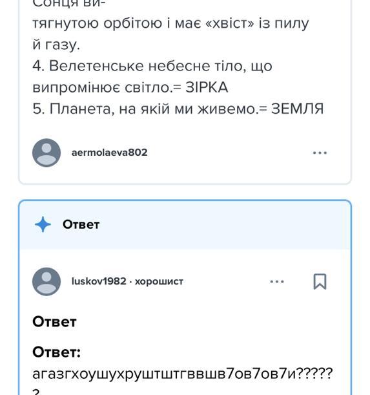Viewport: 370px width, 395px height.
Task: Open the luskov1982 username link
Action: (99, 281)
